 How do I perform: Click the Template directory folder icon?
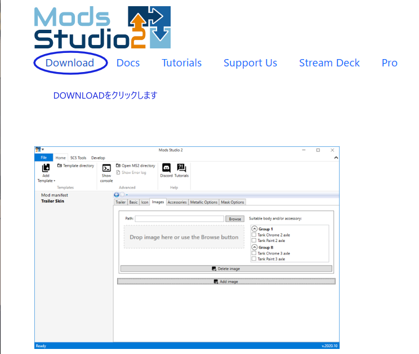pos(60,166)
